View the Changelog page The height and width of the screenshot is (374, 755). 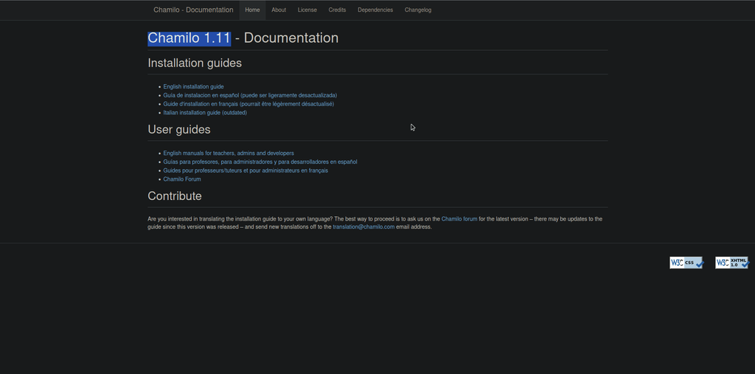click(x=418, y=10)
